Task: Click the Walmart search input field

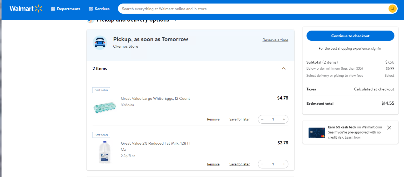Action: click(x=252, y=9)
